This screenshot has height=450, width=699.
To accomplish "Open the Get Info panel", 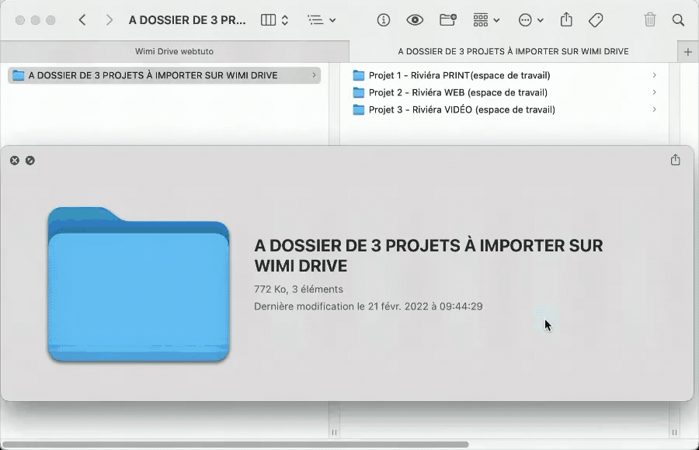I will (x=383, y=19).
